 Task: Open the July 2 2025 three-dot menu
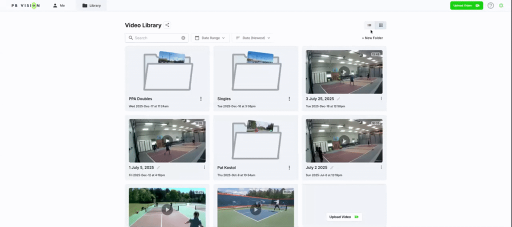[381, 167]
